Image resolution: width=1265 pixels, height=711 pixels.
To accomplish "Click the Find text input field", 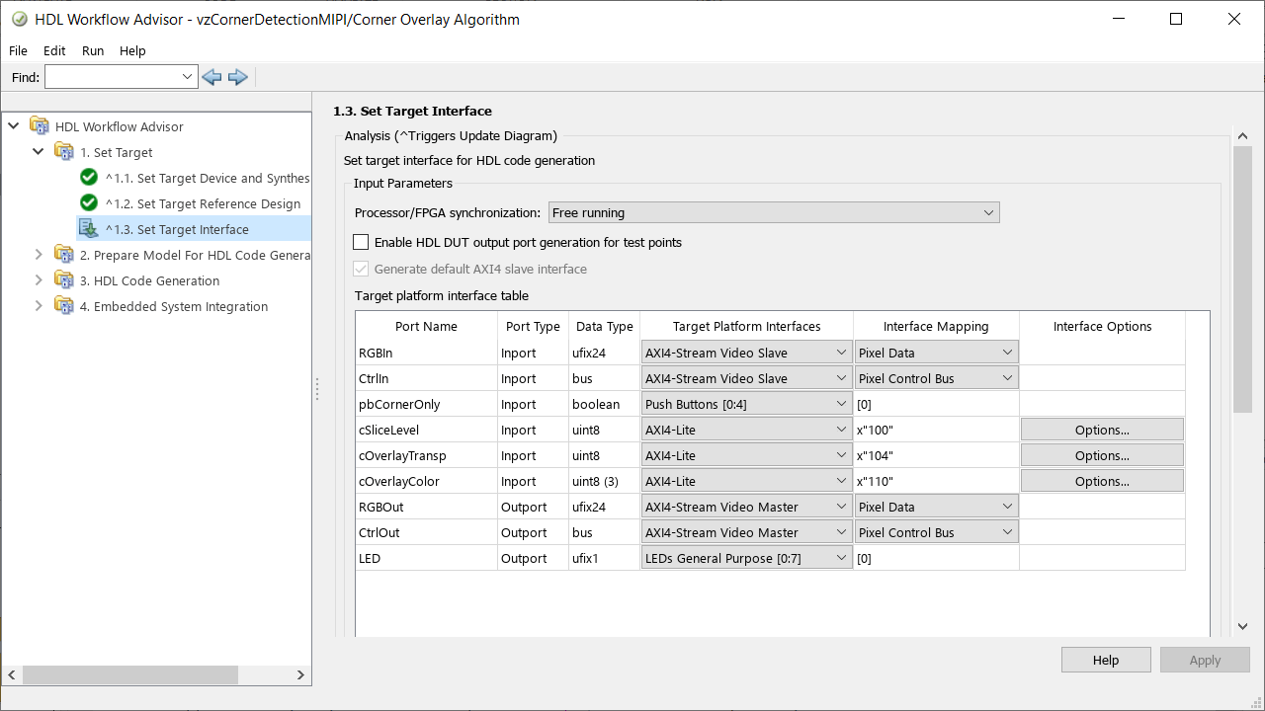I will coord(114,77).
